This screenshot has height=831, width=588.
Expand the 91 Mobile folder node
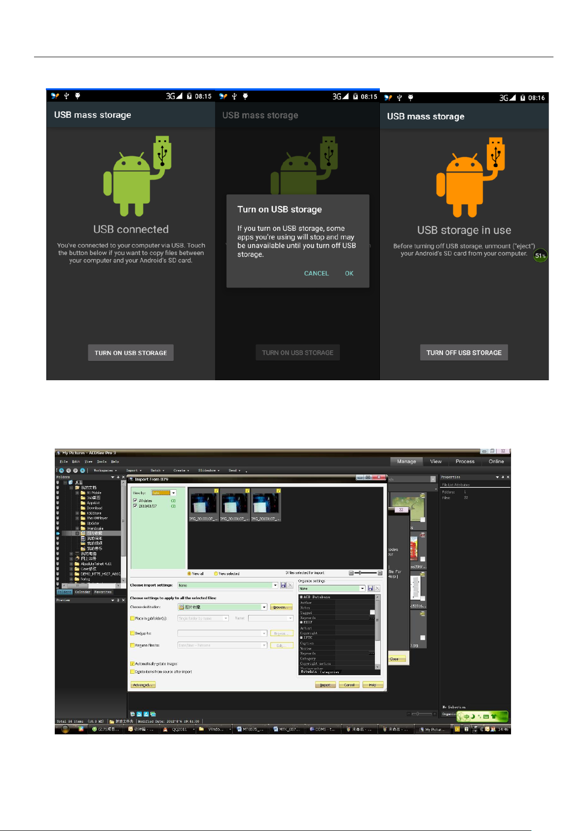77,493
